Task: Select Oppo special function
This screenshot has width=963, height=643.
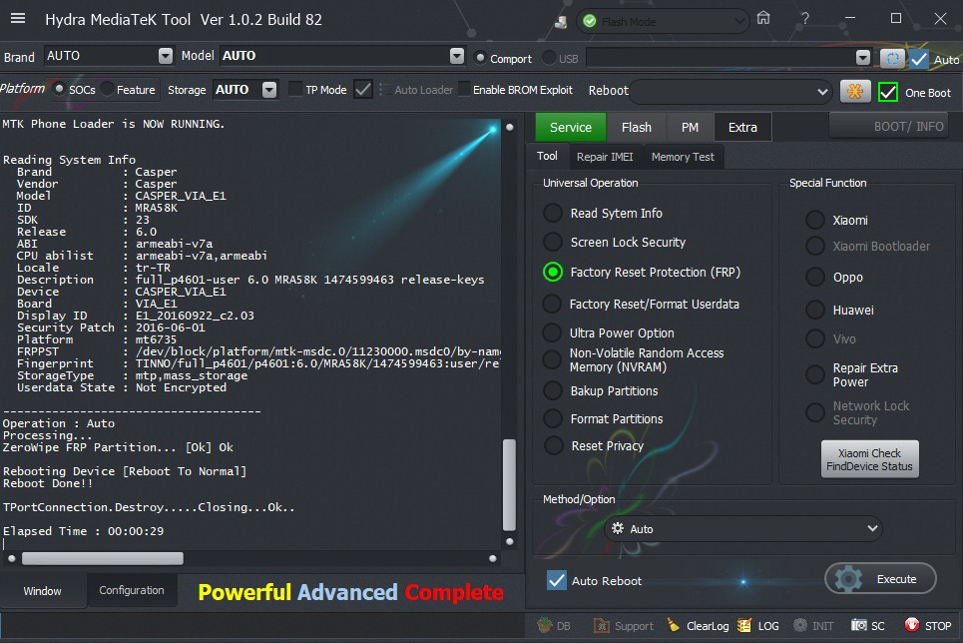Action: [815, 277]
